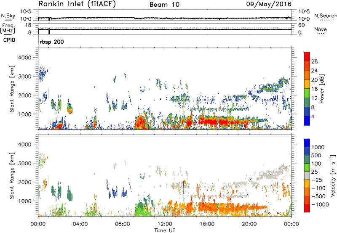Click the "-1000" value on the velocity colorbar
Viewport: 337px width, 233px height.
(x=320, y=204)
